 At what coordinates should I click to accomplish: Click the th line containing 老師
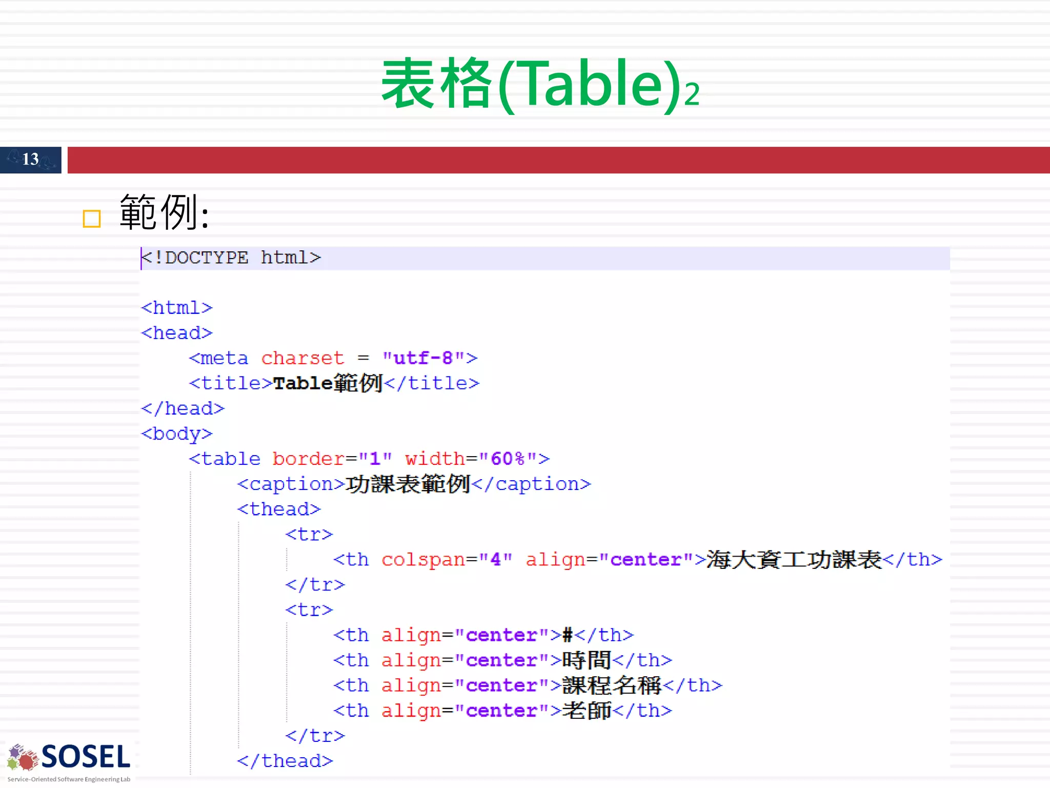click(x=502, y=711)
